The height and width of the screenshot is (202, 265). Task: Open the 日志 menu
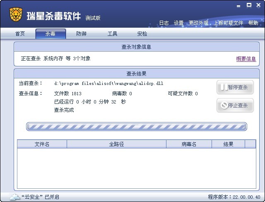click(x=164, y=23)
